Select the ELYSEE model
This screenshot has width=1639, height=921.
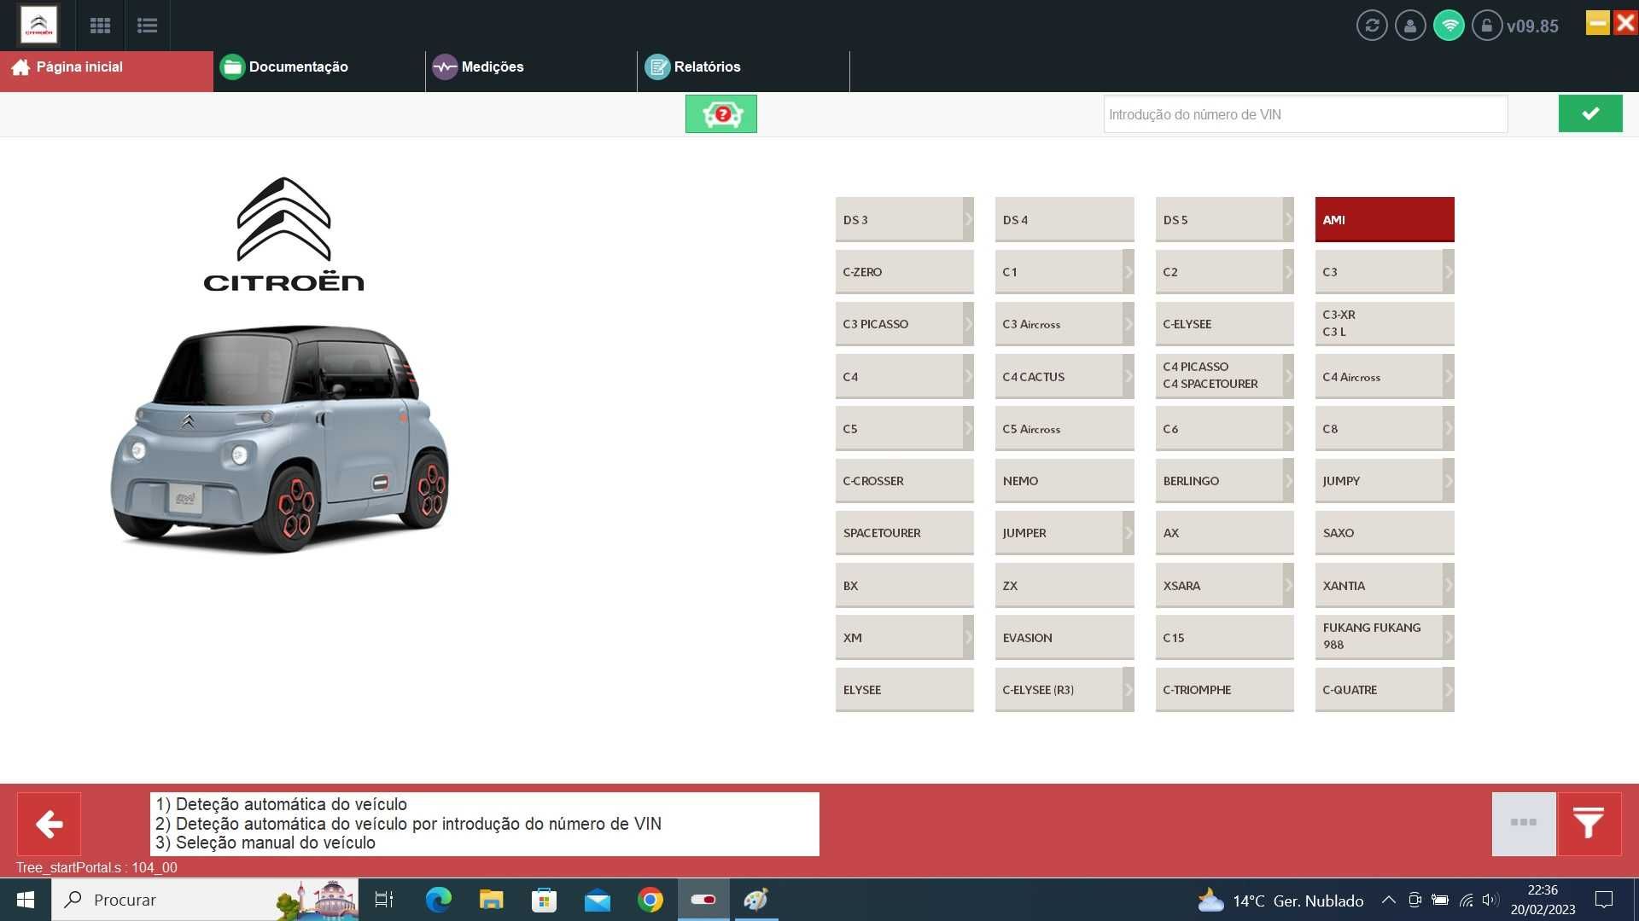point(904,690)
